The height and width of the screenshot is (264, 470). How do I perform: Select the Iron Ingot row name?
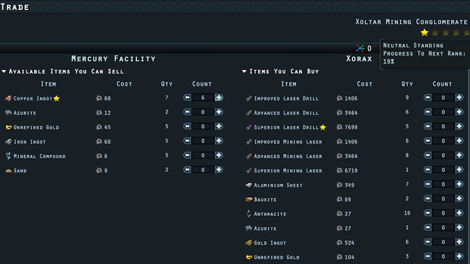pos(30,141)
